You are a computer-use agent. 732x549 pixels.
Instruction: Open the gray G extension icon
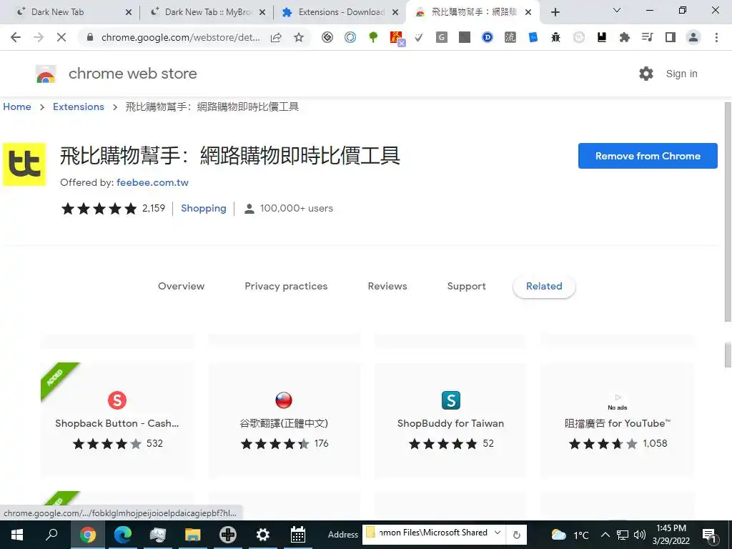click(442, 37)
